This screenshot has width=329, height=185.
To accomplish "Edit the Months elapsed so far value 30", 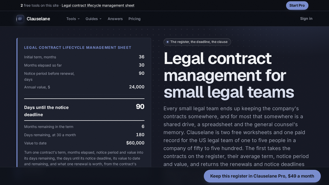I will click(x=142, y=65).
